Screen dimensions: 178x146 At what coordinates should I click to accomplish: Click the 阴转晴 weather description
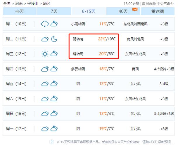[78, 39]
